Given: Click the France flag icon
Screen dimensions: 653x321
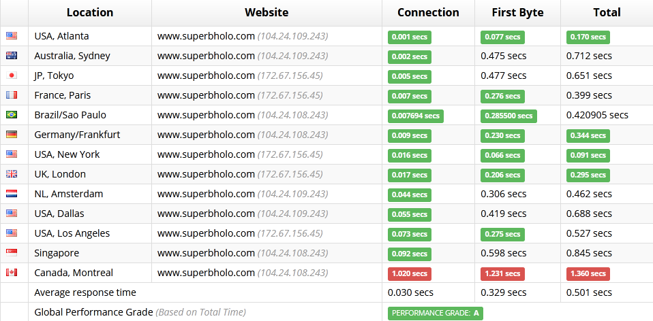Looking at the screenshot, I should pos(12,95).
